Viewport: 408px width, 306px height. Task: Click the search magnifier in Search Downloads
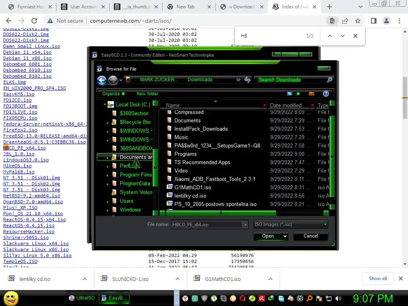coord(330,80)
